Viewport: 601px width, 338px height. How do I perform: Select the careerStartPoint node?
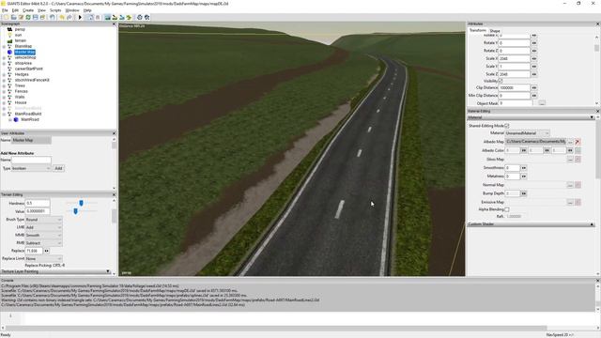pos(29,69)
